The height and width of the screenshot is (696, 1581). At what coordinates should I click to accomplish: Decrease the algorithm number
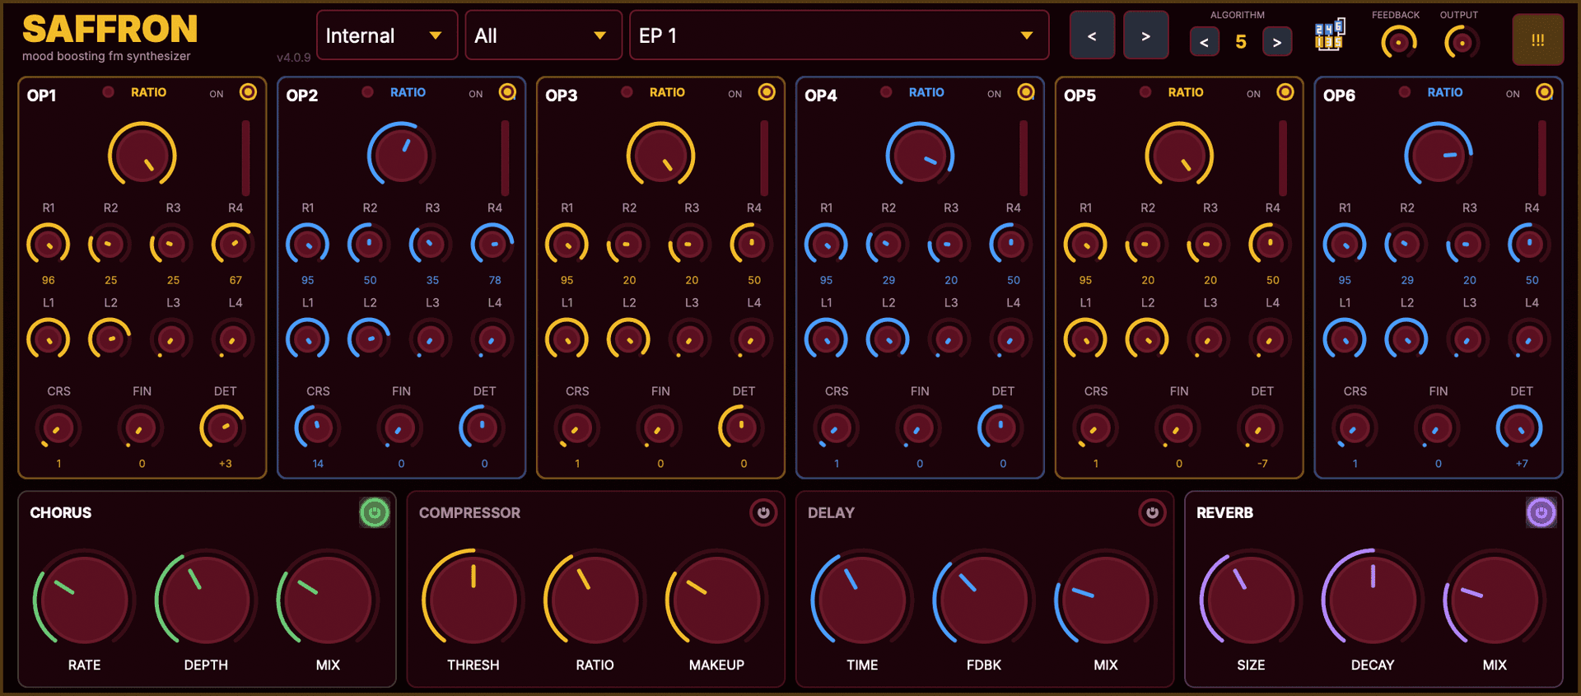click(x=1204, y=42)
